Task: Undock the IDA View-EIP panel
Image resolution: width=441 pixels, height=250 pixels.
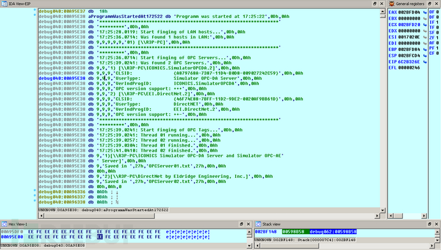Action: (x=375, y=4)
